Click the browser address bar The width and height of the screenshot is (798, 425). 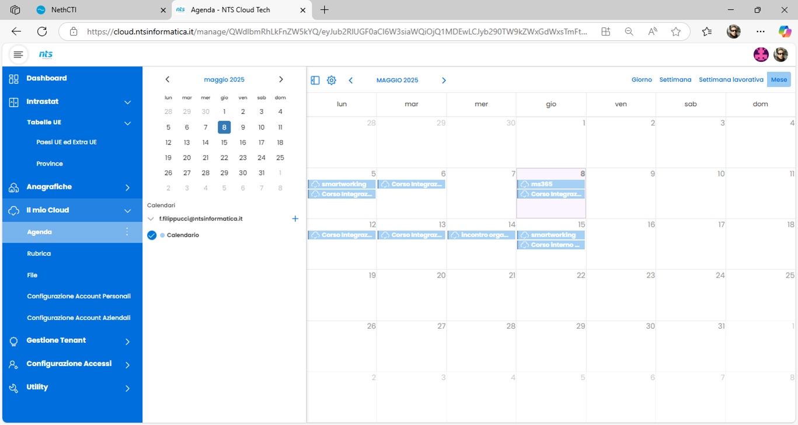point(336,31)
